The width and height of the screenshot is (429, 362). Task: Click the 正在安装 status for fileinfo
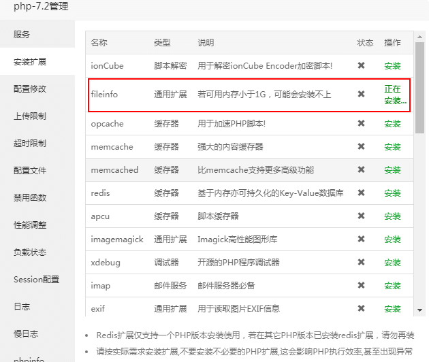coord(394,95)
